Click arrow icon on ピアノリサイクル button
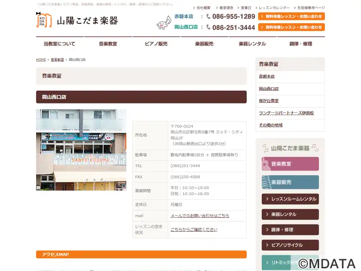This screenshot has width=361, height=271. 267,245
